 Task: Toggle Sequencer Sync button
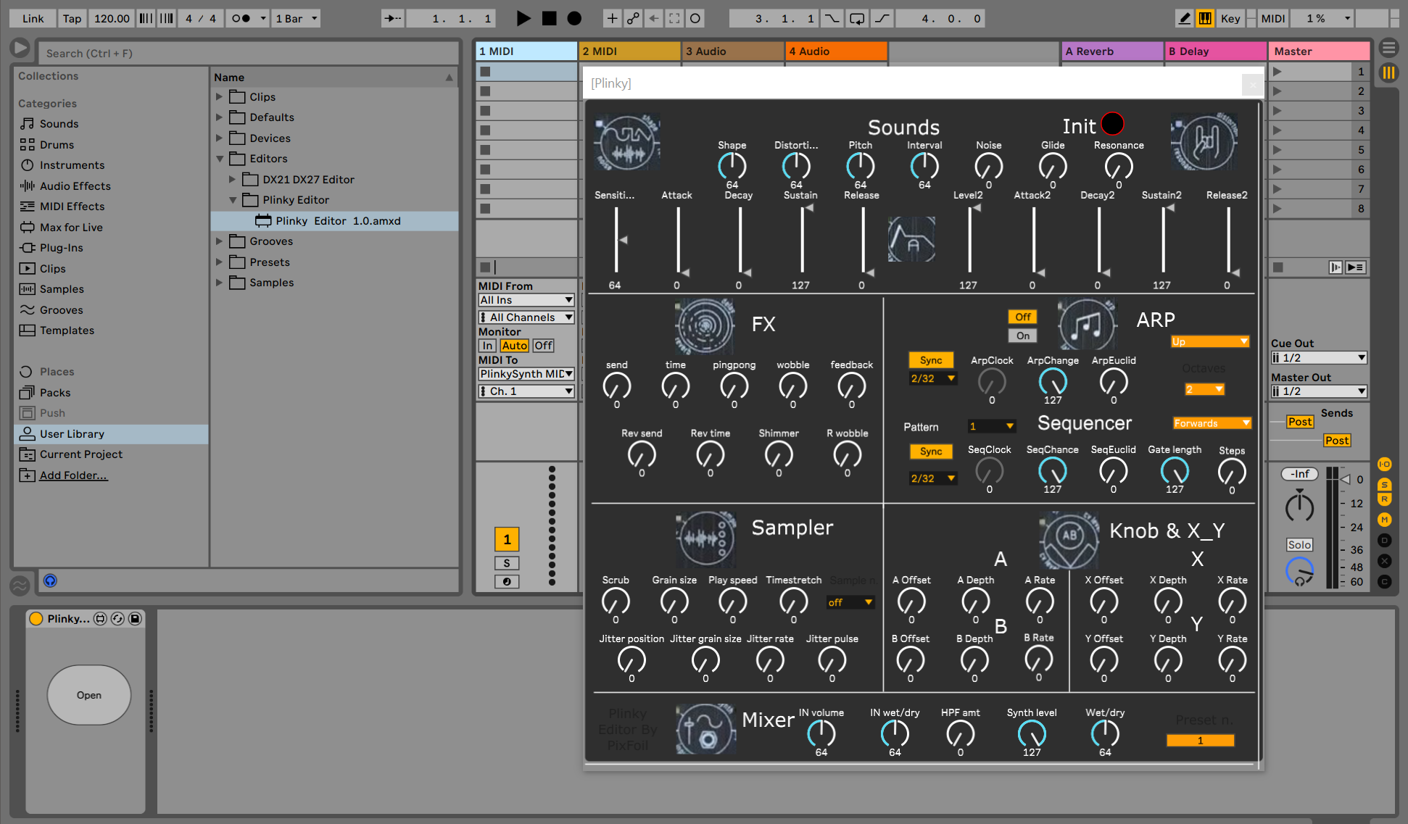(x=931, y=451)
